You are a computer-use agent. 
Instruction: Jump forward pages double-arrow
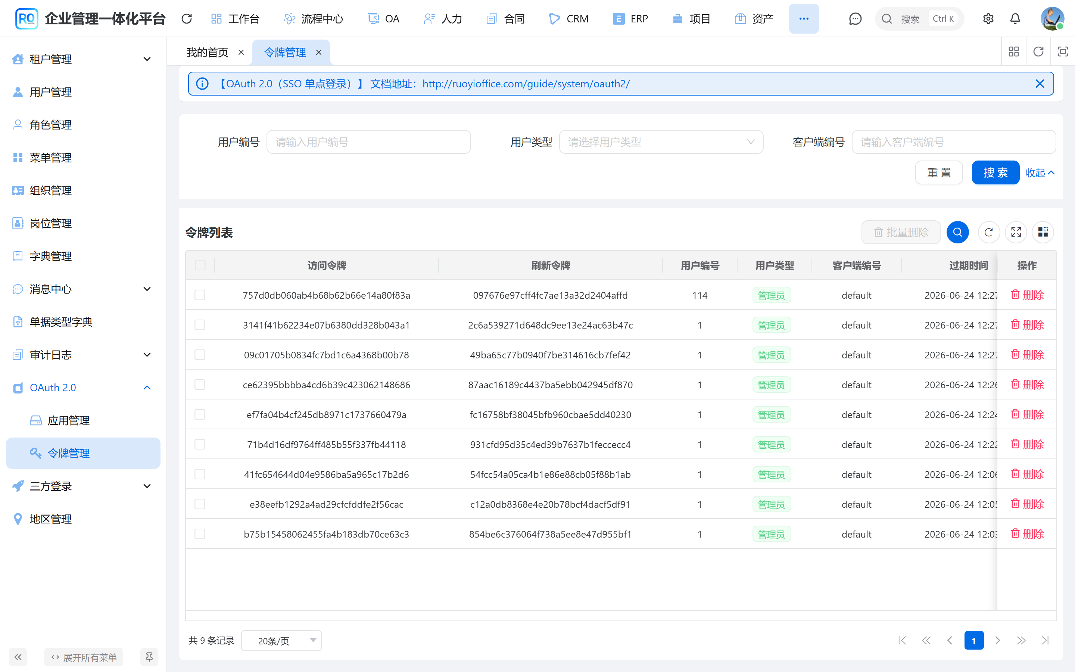click(x=1021, y=640)
